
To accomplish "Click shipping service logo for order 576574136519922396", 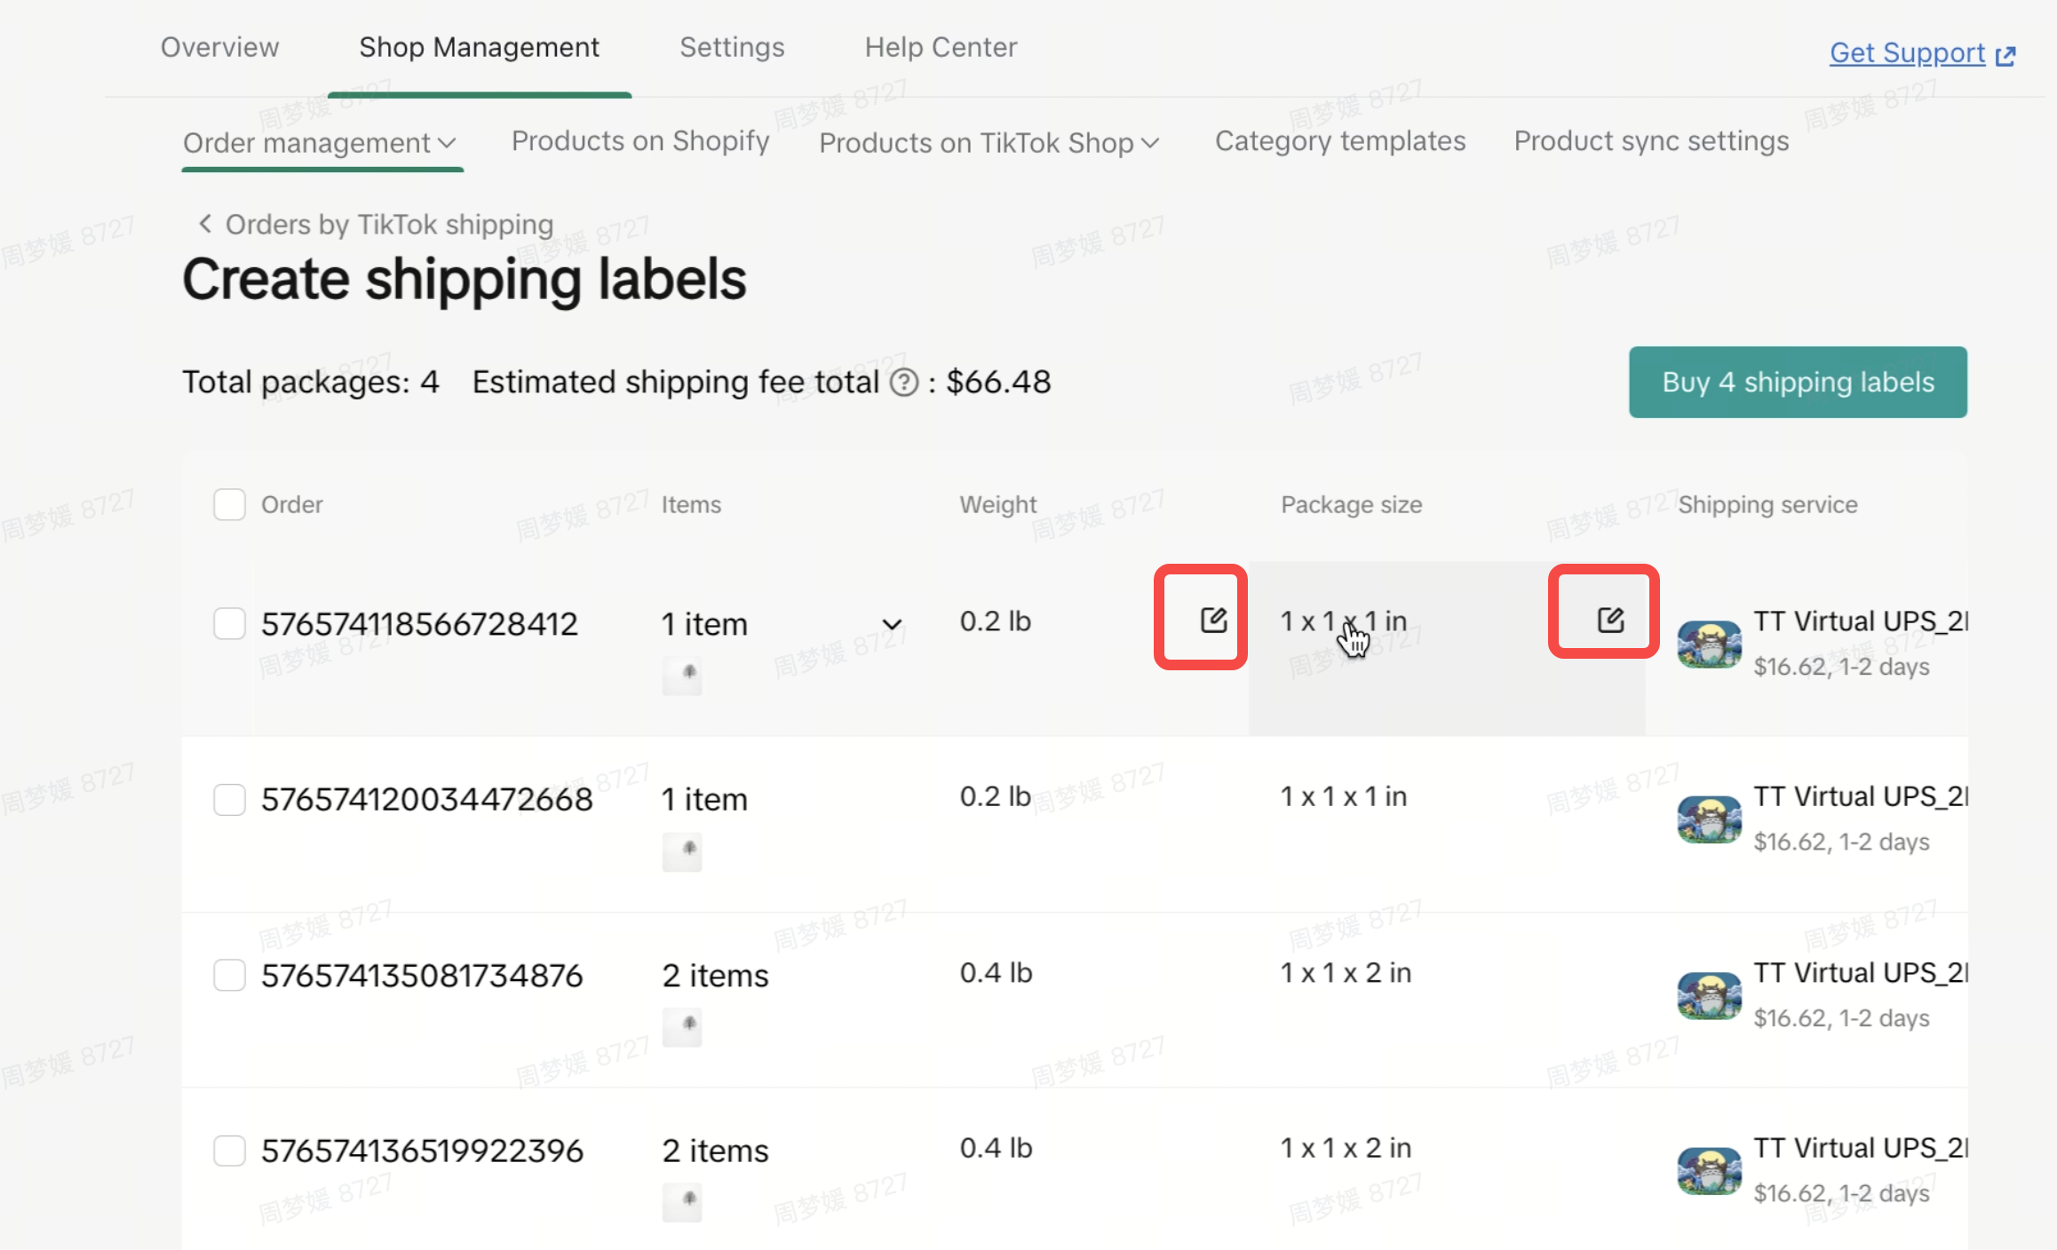I will tap(1708, 1170).
